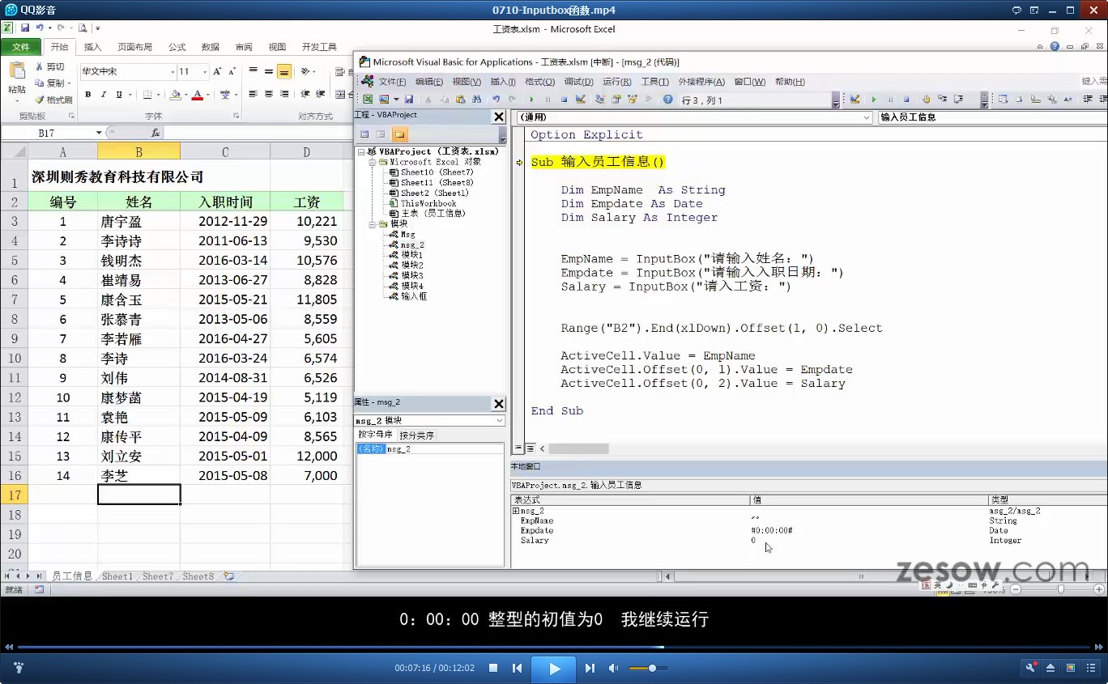Click the decrease font size icon
1108x684 pixels.
pyautogui.click(x=232, y=72)
